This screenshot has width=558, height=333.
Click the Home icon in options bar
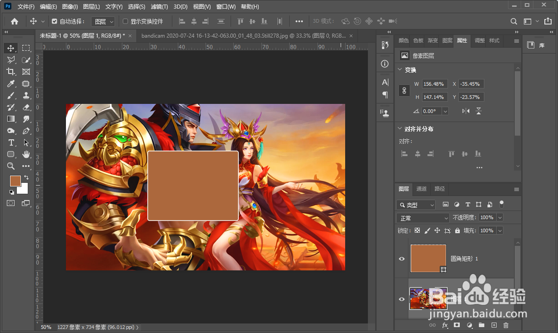(15, 21)
